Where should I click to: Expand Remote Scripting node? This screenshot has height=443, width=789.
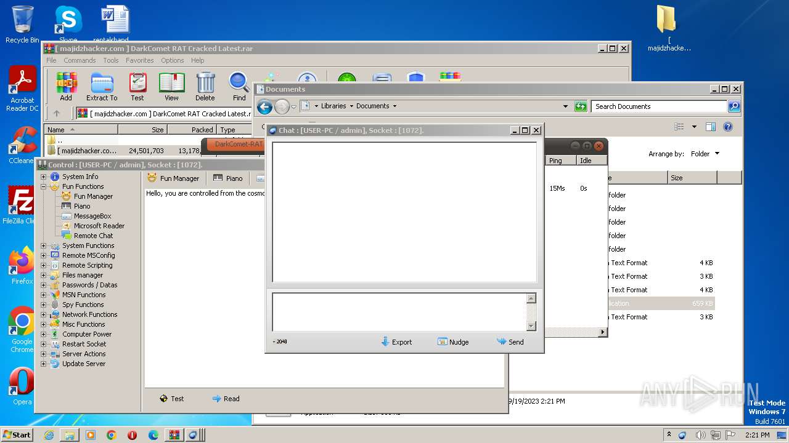pos(44,265)
